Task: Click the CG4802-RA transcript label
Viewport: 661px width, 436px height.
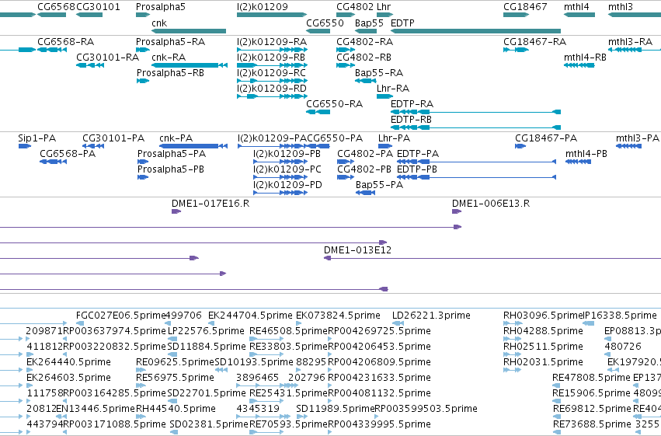Action: pyautogui.click(x=364, y=42)
